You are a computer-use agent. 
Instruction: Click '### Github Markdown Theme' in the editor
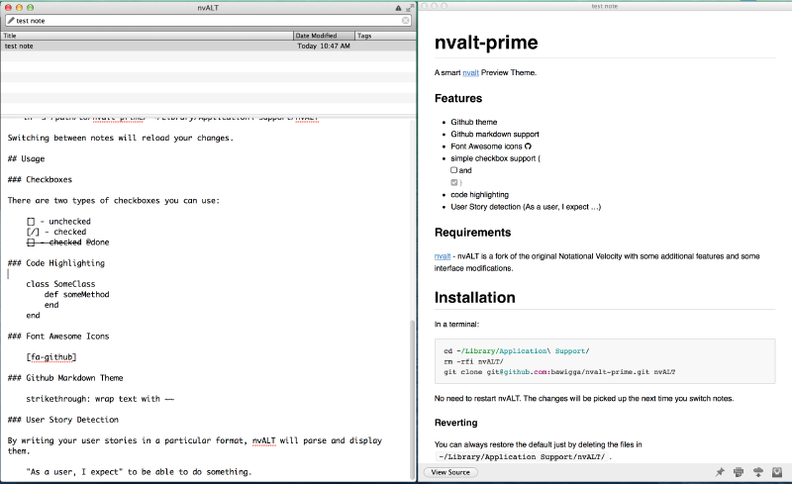coord(65,378)
